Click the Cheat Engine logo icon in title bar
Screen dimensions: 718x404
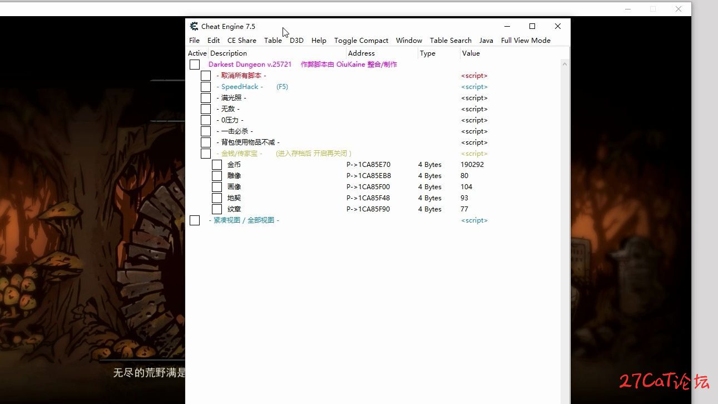click(x=194, y=26)
